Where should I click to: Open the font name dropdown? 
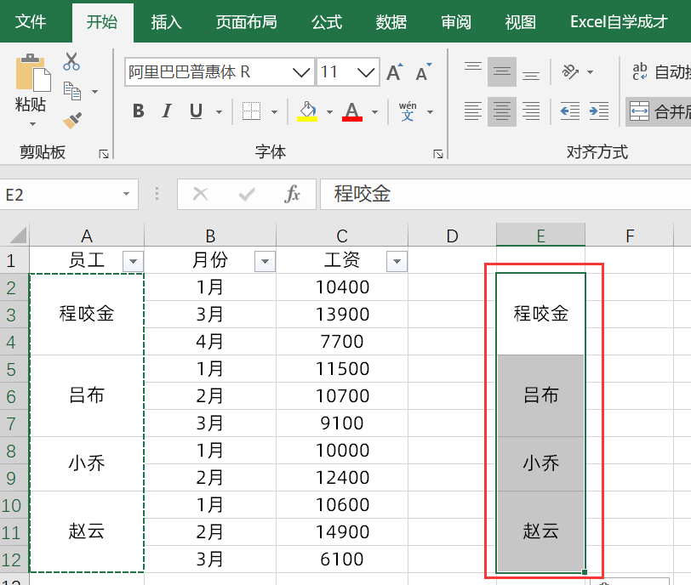click(301, 72)
